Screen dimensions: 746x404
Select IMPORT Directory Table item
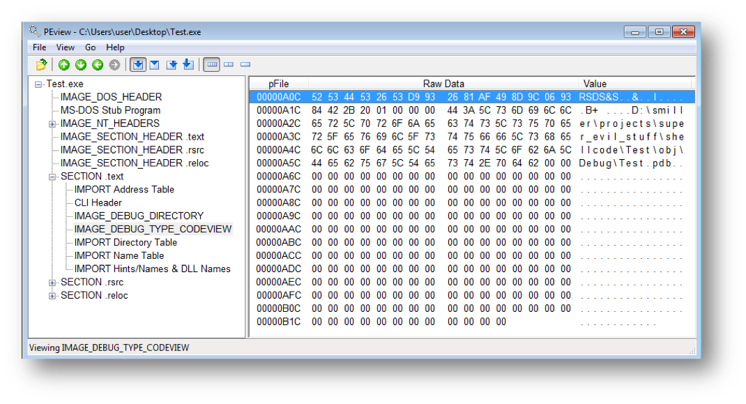click(x=125, y=243)
